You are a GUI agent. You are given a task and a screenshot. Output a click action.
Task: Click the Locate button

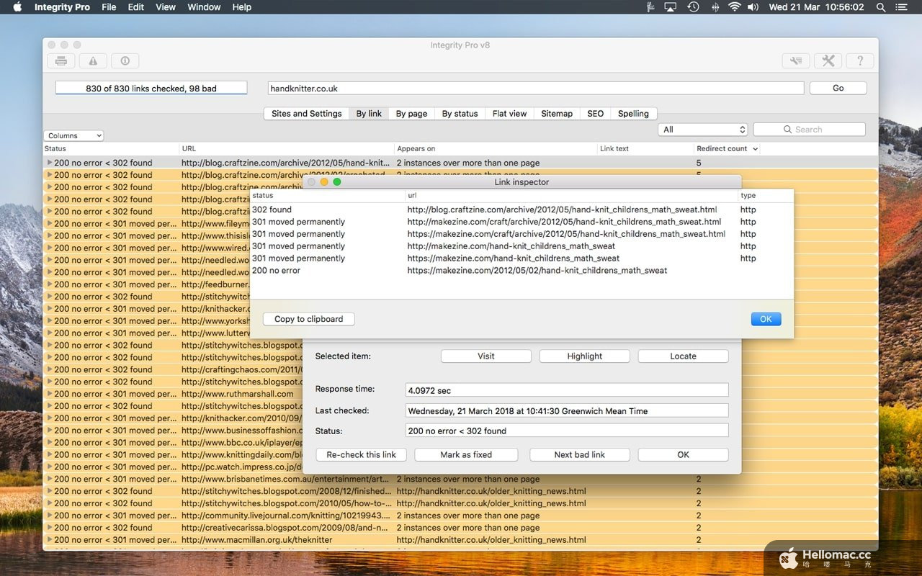683,356
